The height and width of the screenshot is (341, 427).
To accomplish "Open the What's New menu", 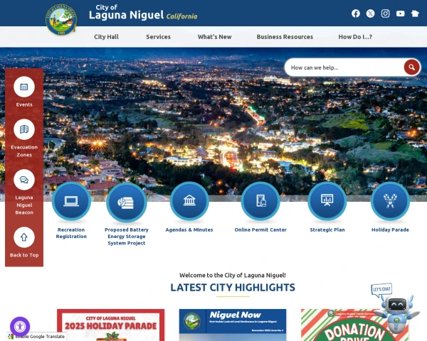I will (215, 37).
